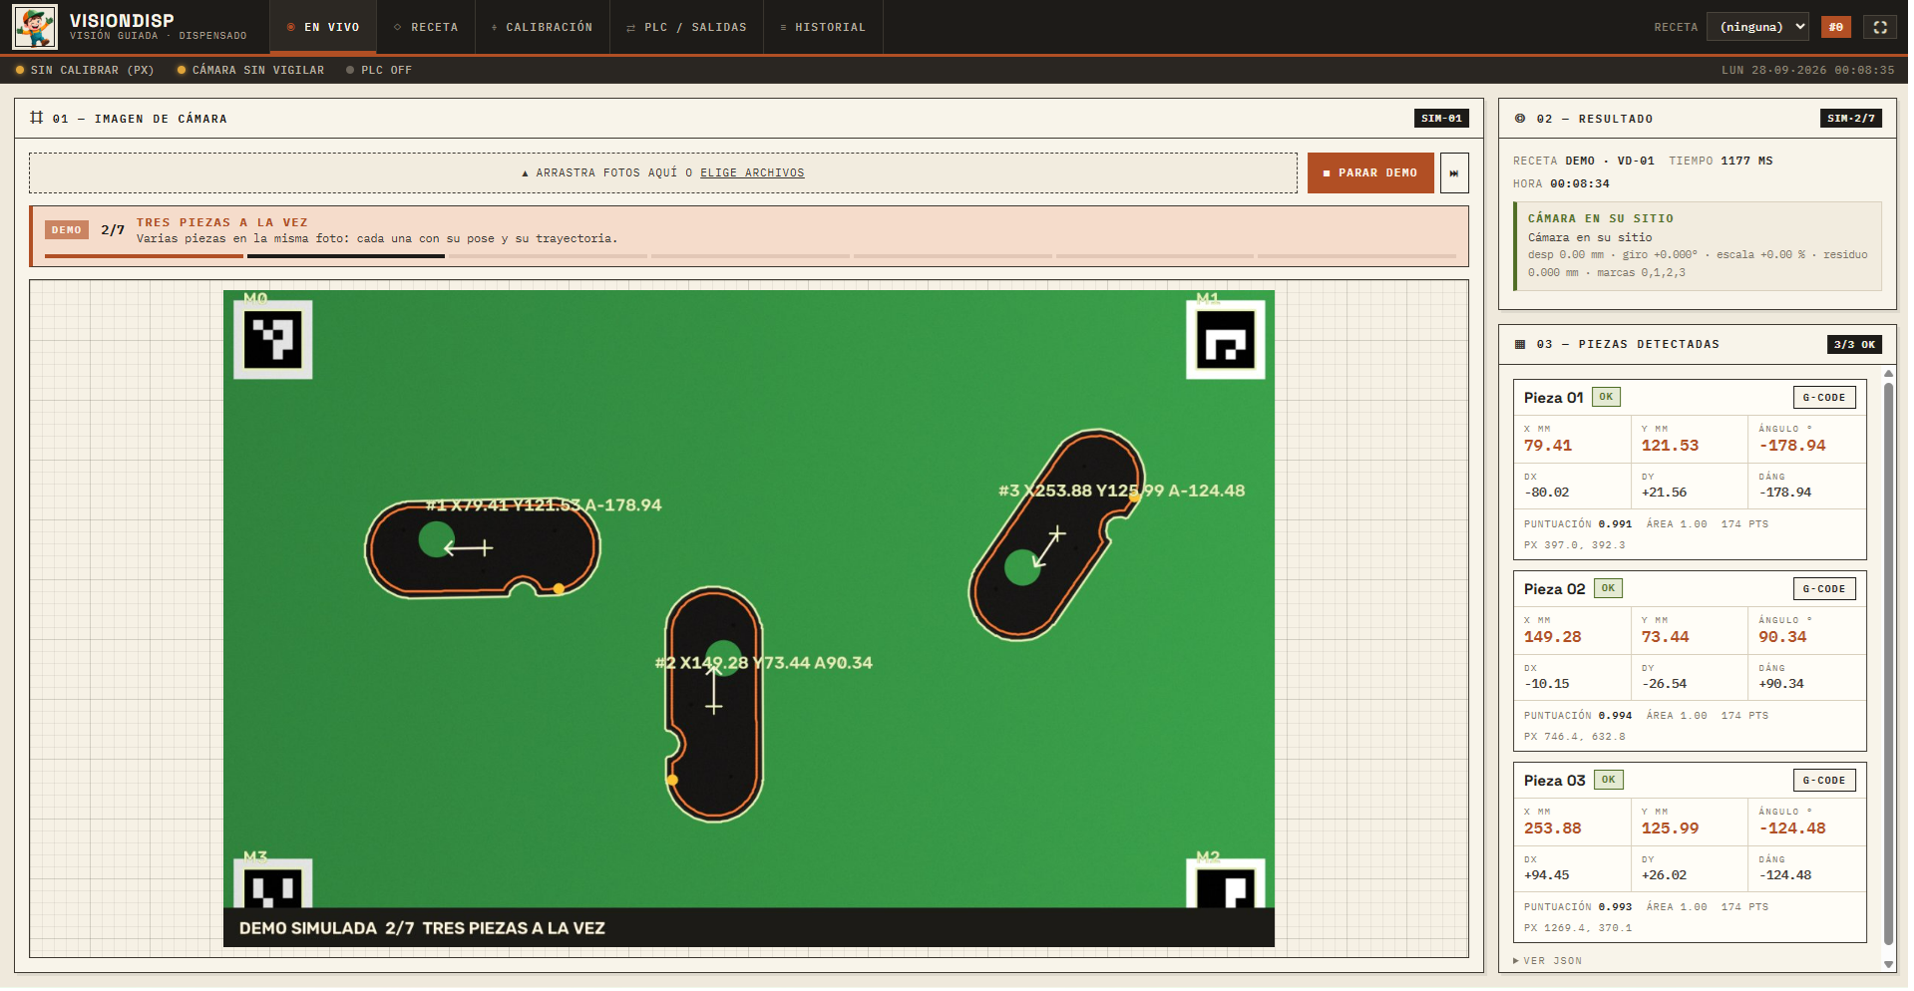Toggle fullscreen mode icon
This screenshot has height=991, width=1914.
(x=1880, y=27)
